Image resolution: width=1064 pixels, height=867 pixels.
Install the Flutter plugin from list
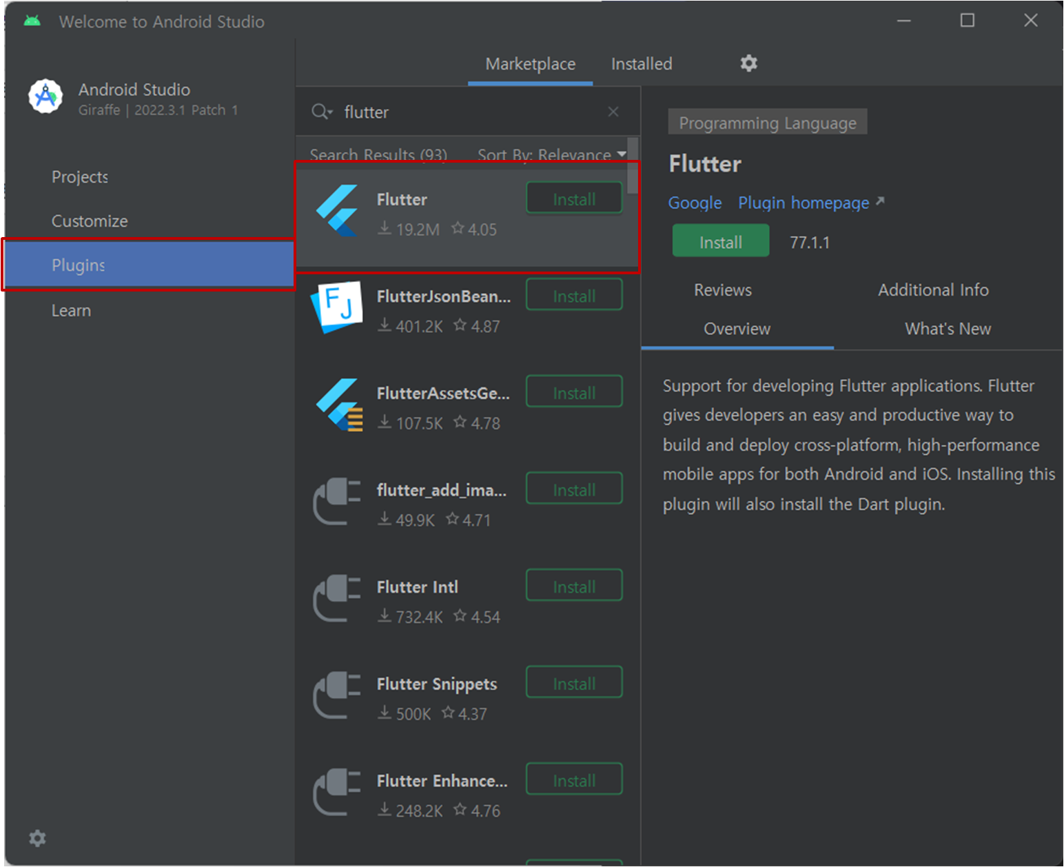(x=574, y=199)
